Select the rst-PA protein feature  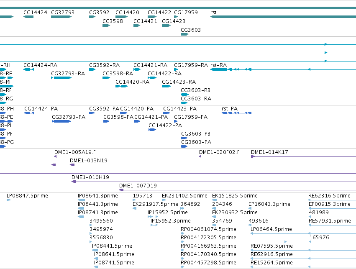(236, 113)
